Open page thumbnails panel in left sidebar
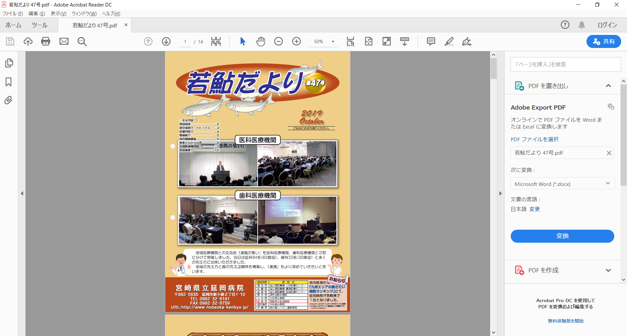This screenshot has height=336, width=627. [x=9, y=63]
